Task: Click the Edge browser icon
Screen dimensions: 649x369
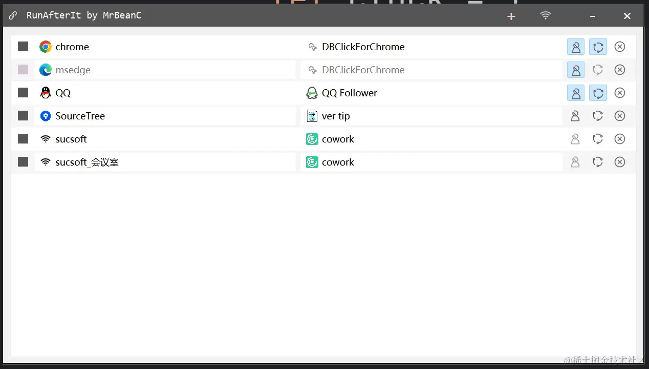Action: 46,70
